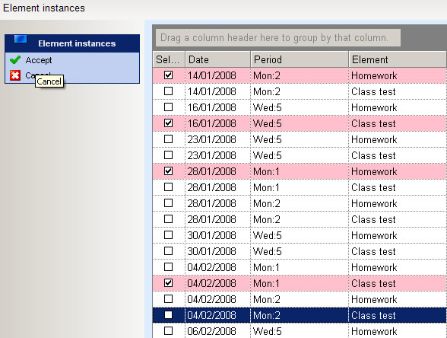This screenshot has width=447, height=338.
Task: Uncheck the 28/01/2008 Mon:1 Homework checkbox
Action: 169,171
